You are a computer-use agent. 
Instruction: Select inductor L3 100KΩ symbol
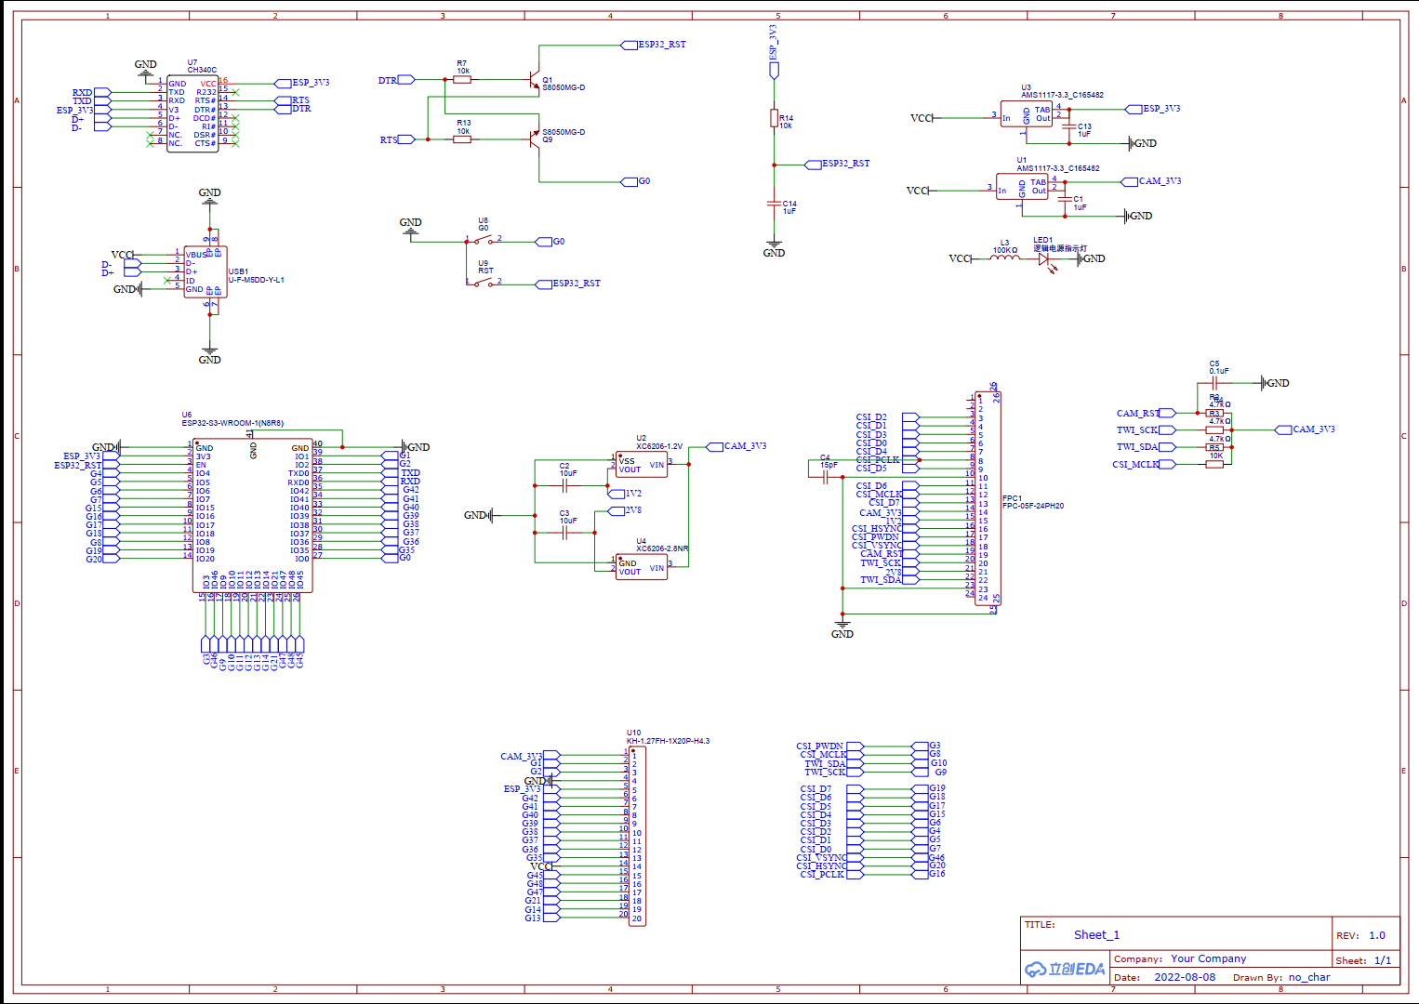(1006, 258)
